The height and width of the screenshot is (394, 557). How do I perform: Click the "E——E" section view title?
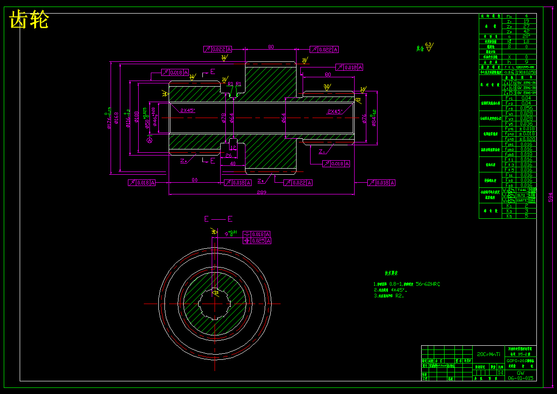[218, 219]
